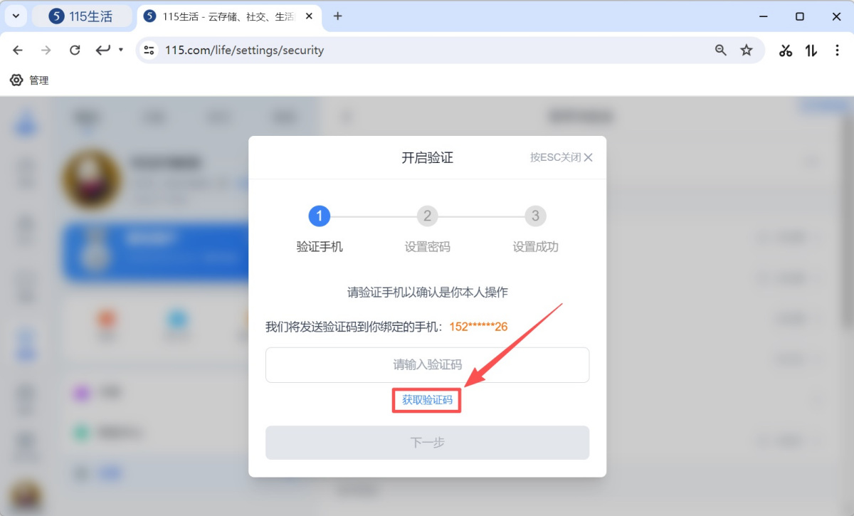Open a new browser tab
854x516 pixels.
click(338, 16)
